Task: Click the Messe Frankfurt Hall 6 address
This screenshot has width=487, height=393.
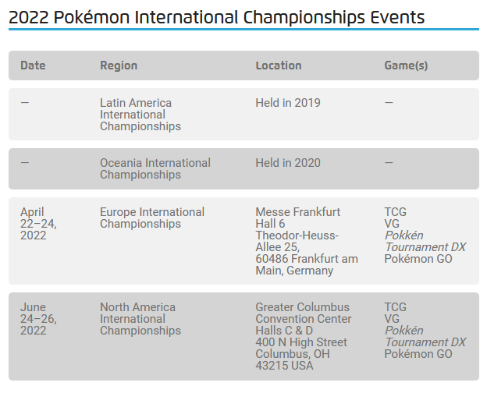Action: click(x=307, y=241)
